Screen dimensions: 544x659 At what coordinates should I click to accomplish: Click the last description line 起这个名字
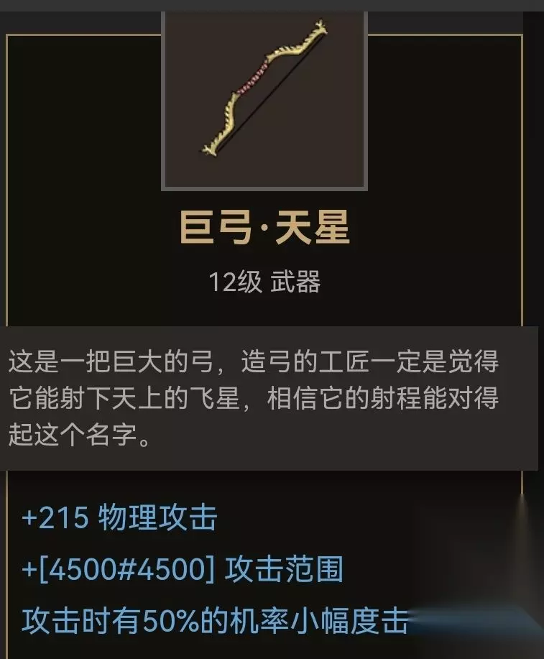pyautogui.click(x=80, y=434)
